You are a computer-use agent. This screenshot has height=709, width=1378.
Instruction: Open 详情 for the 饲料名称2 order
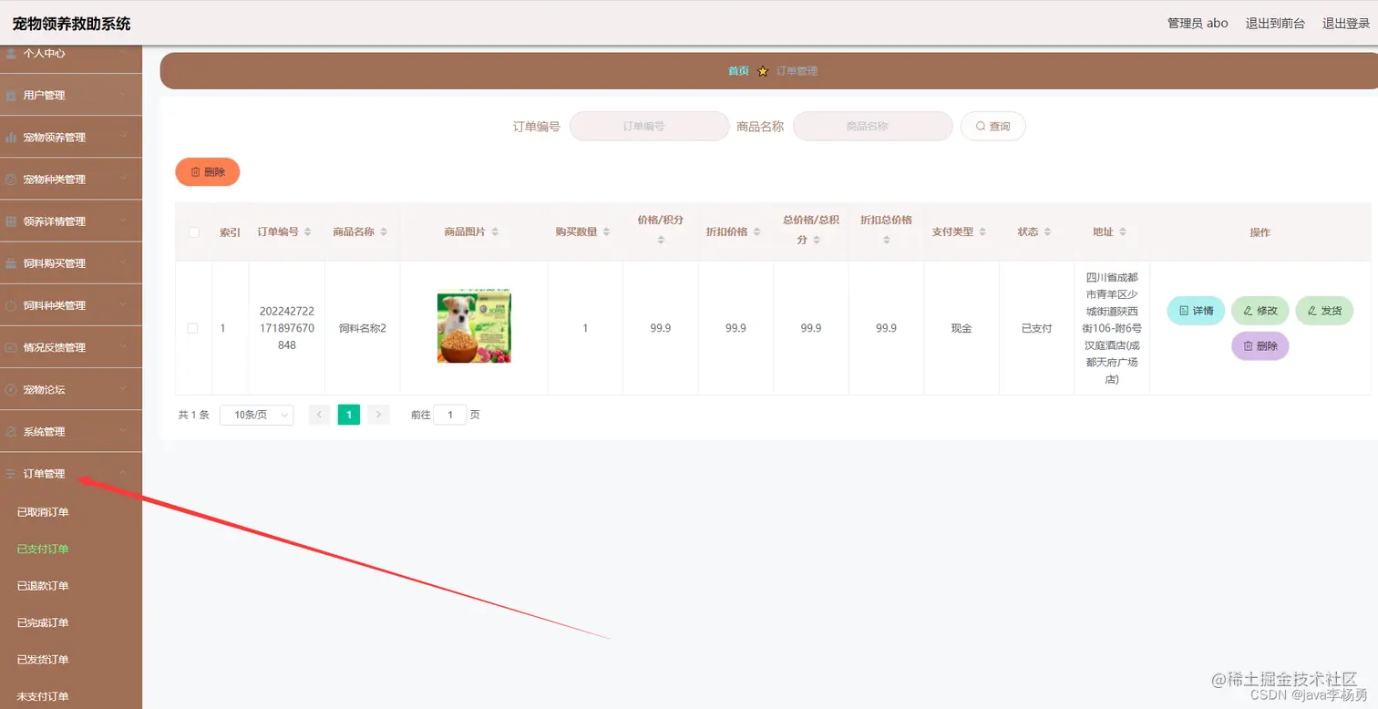click(x=1196, y=311)
